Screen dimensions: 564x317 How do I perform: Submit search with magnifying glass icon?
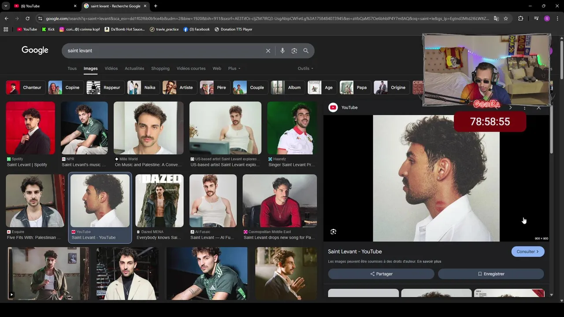(306, 51)
